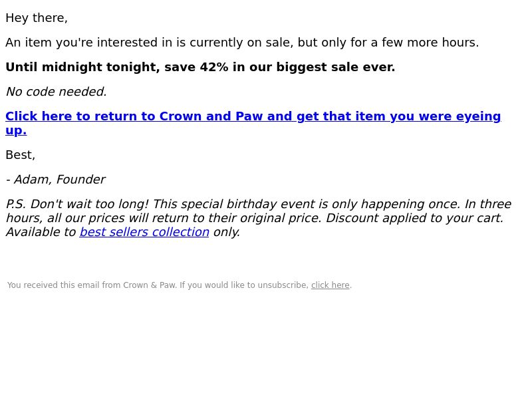This screenshot has width=532, height=399.
Task: Click the name 'Adam' in the signature
Action: 32,180
